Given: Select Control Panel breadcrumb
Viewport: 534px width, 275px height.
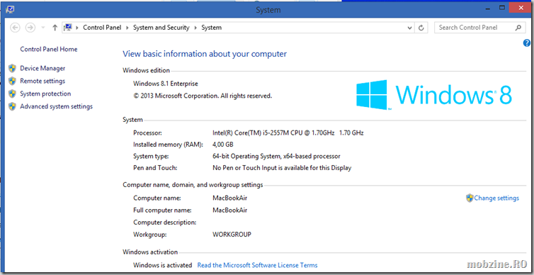Looking at the screenshot, I should pyautogui.click(x=102, y=28).
